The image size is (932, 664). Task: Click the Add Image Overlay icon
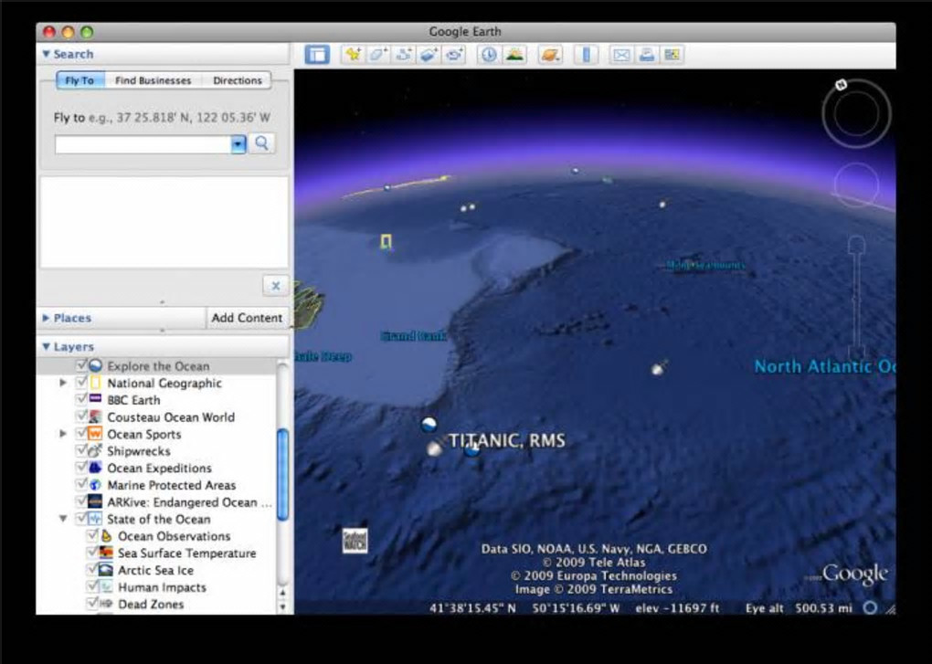point(429,55)
